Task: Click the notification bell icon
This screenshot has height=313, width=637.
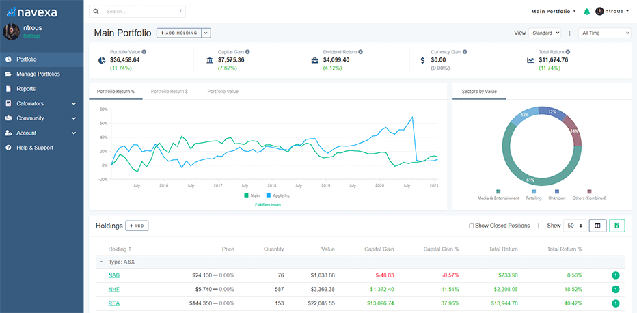Action: point(586,12)
